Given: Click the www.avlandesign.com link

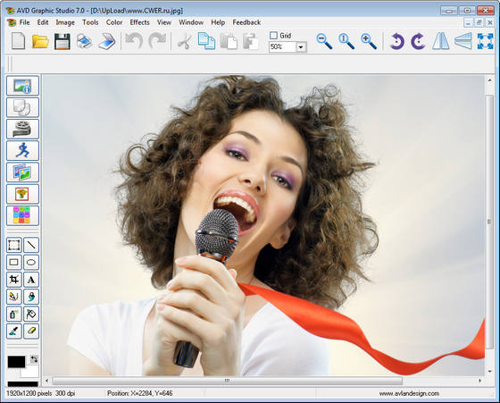Looking at the screenshot, I should [x=409, y=393].
